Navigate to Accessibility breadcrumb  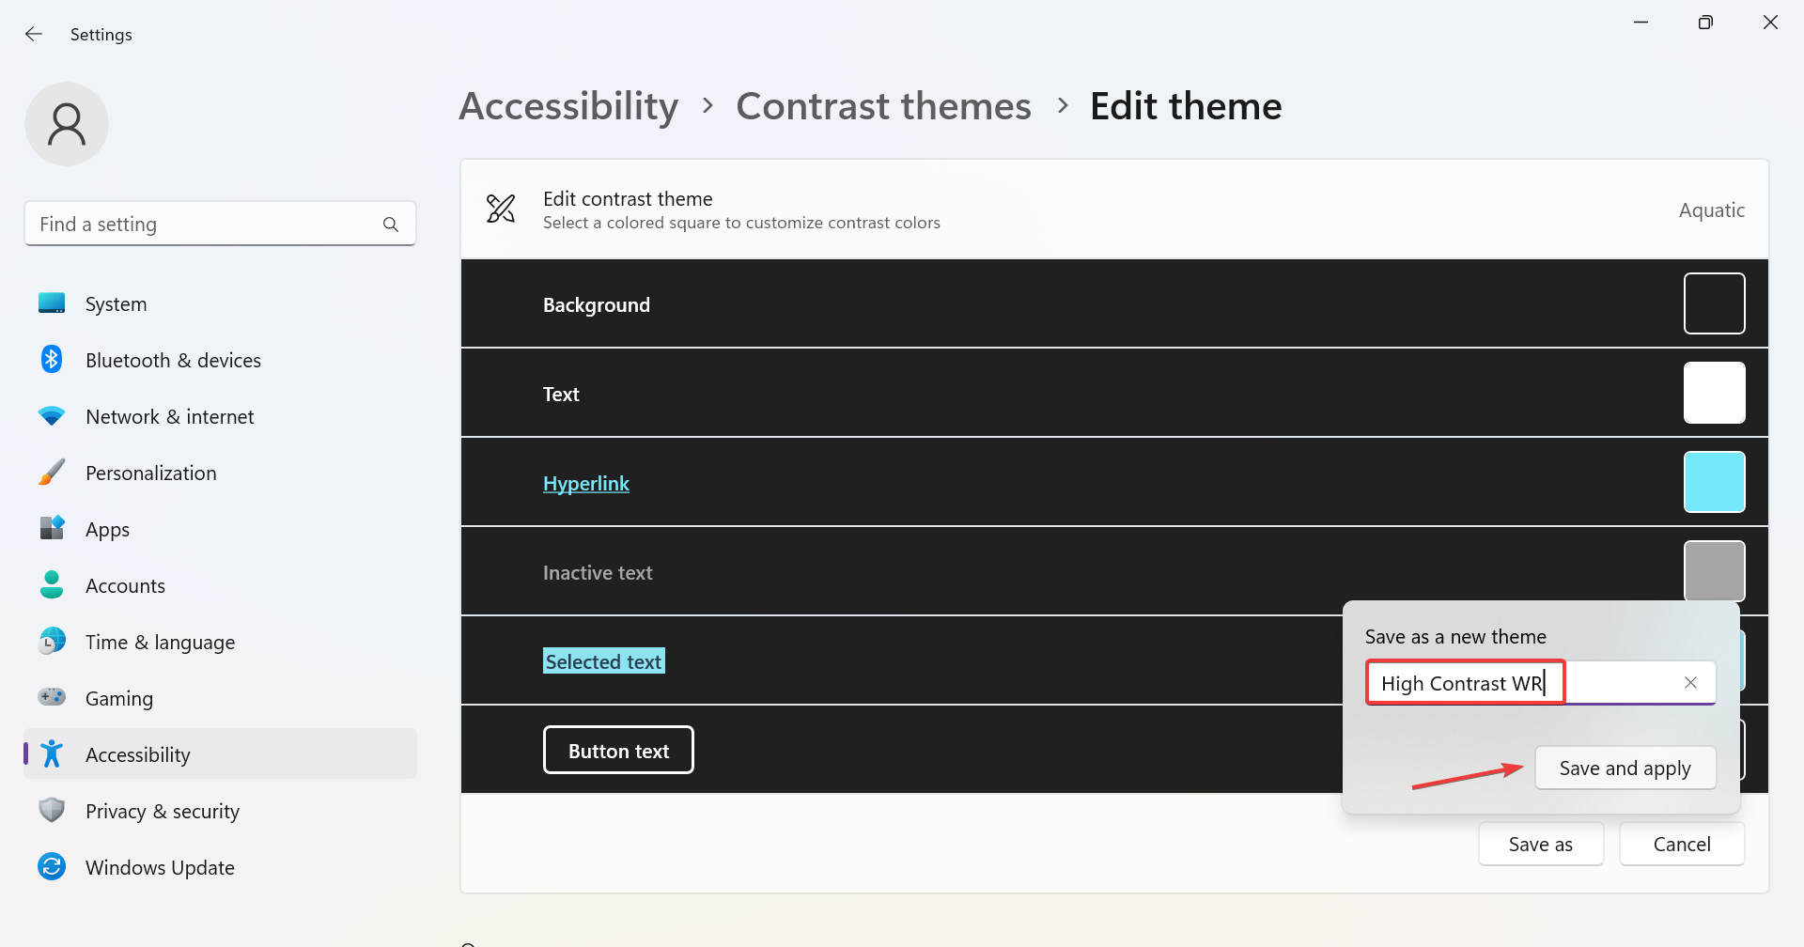[568, 106]
